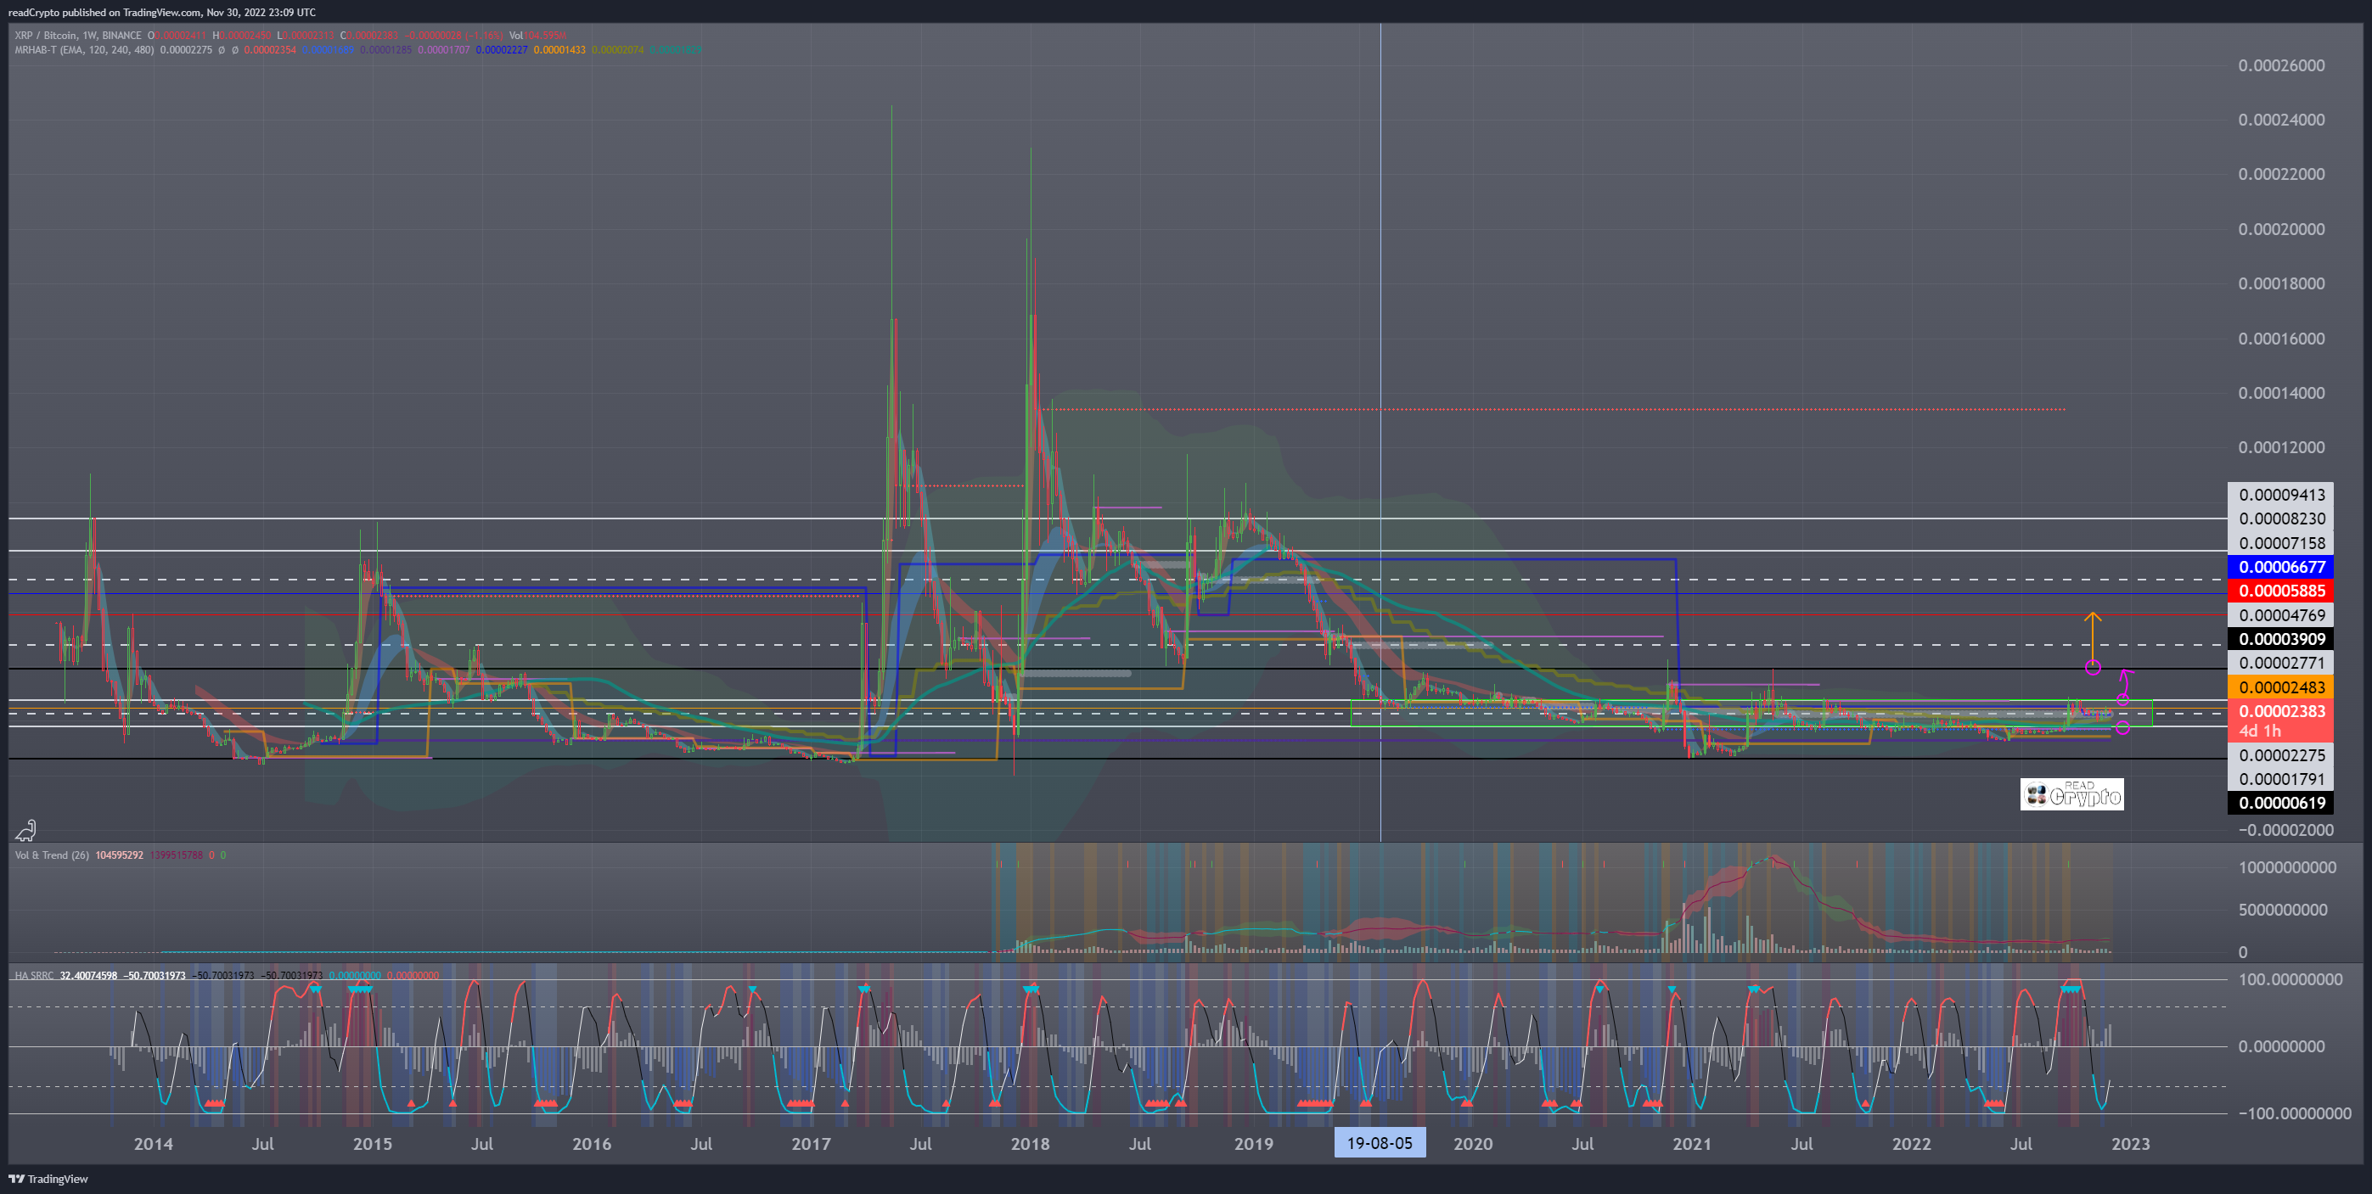Click the 2020 label on time axis
Screen dimensions: 2372x1194
pos(1472,1143)
